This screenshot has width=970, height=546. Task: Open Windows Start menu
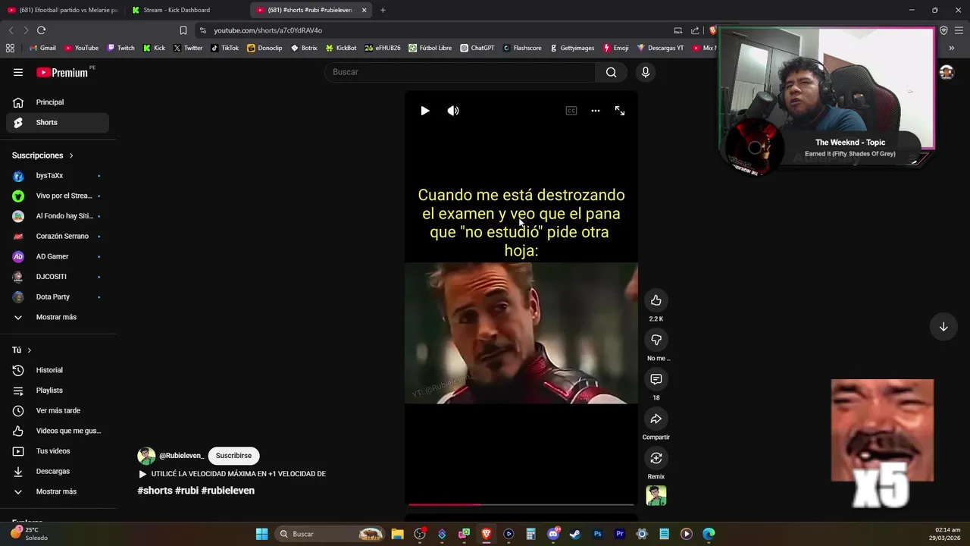coord(261,534)
